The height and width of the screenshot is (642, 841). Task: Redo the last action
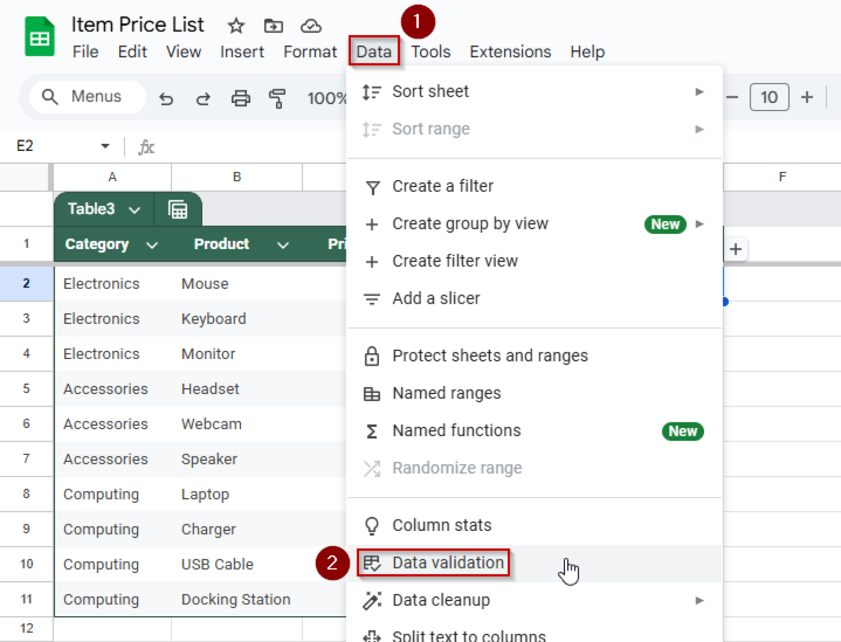[x=203, y=99]
